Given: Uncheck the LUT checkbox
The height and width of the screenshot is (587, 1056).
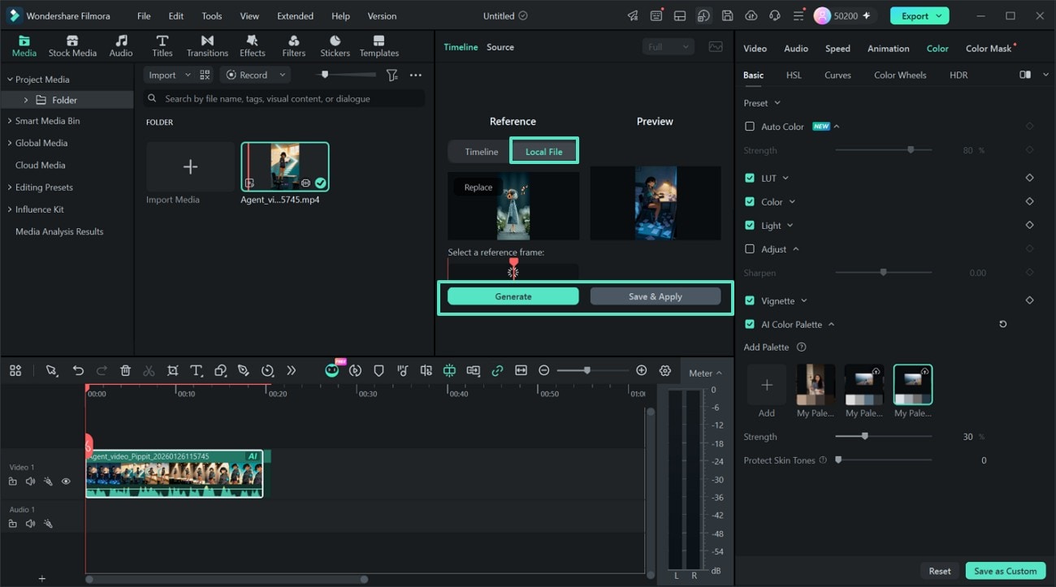Looking at the screenshot, I should pyautogui.click(x=750, y=178).
